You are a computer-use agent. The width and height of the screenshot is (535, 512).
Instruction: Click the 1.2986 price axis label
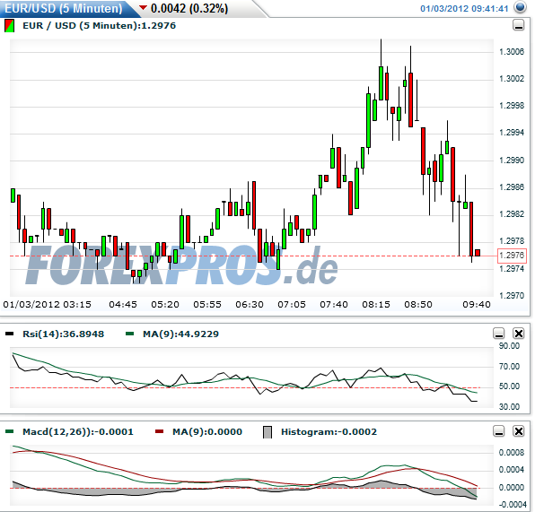click(x=512, y=187)
